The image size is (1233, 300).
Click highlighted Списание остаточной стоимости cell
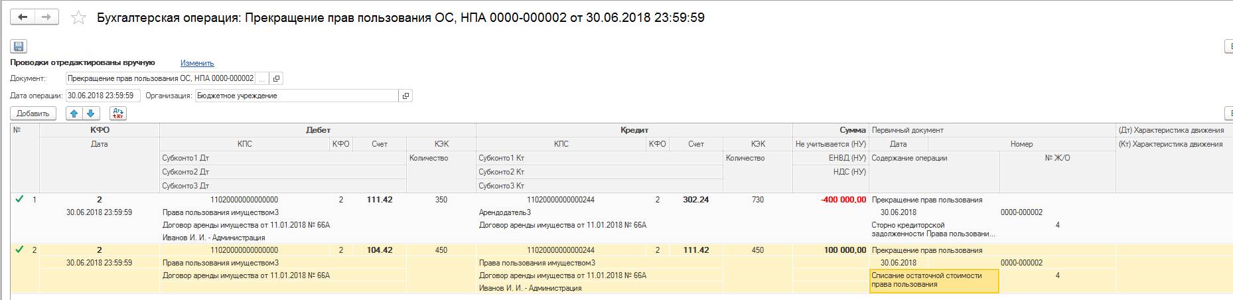coord(933,280)
